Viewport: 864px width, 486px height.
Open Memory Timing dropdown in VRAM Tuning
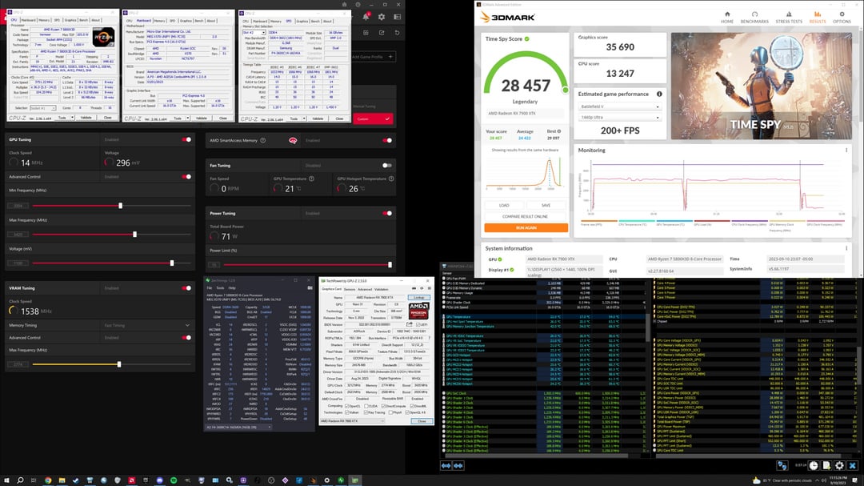tap(146, 326)
